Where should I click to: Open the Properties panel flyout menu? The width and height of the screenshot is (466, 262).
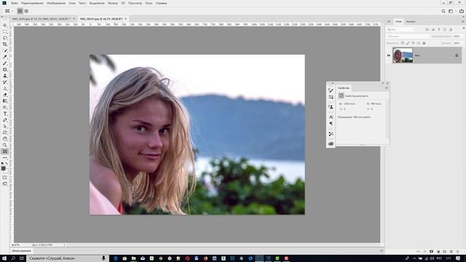click(387, 88)
